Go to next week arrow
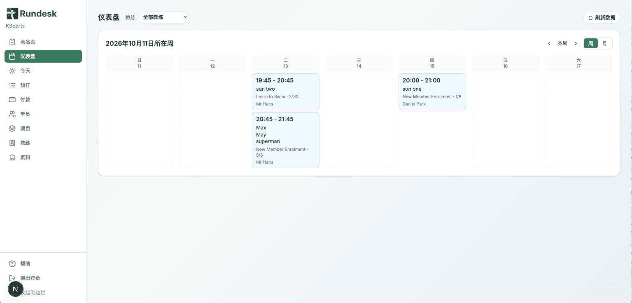632x303 pixels. click(x=576, y=43)
